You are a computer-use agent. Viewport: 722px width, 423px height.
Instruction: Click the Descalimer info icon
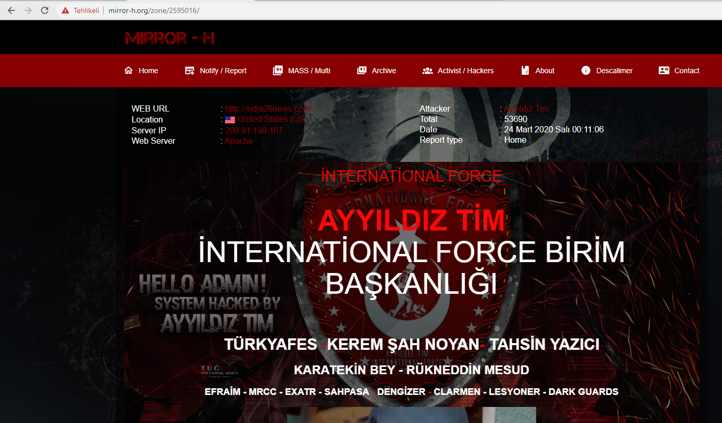(586, 71)
